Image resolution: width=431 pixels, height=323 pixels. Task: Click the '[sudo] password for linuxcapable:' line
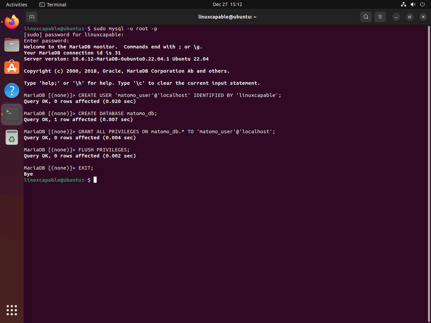click(x=74, y=35)
